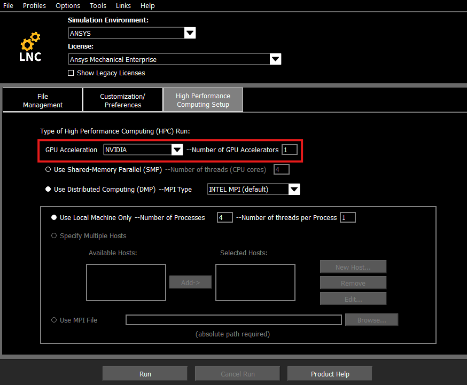Viewport: 467px width, 385px height.
Task: Click the SMP number of threads field
Action: coord(282,169)
